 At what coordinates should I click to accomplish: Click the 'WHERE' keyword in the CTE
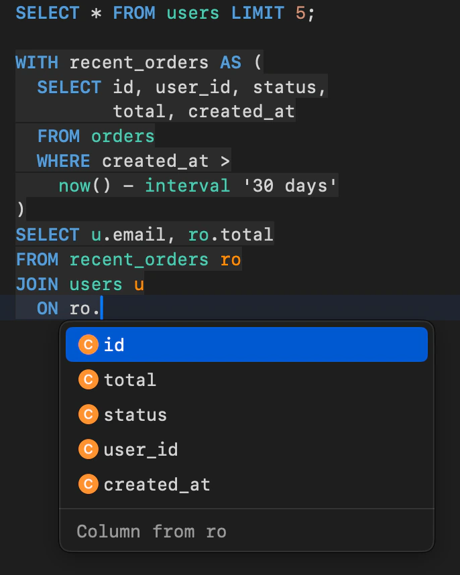point(64,161)
